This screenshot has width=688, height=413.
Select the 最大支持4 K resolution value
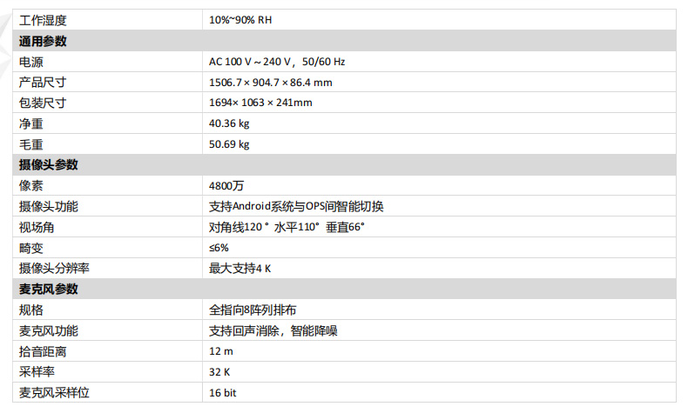tap(240, 269)
